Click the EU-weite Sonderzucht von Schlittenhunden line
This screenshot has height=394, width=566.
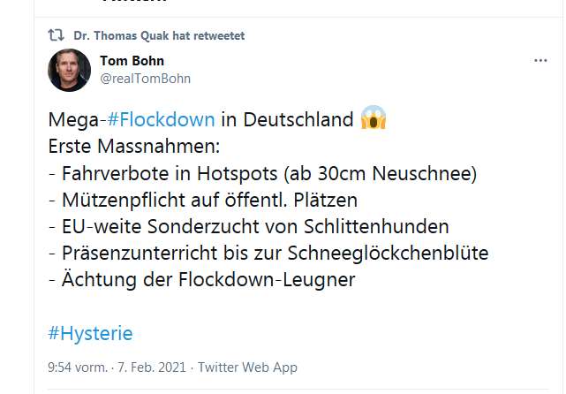[249, 227]
